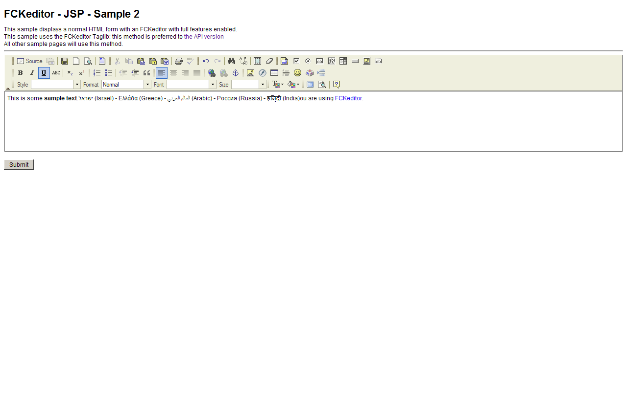Image resolution: width=627 pixels, height=408 pixels.
Task: Insert an anchor using anchor icon
Action: coord(236,73)
